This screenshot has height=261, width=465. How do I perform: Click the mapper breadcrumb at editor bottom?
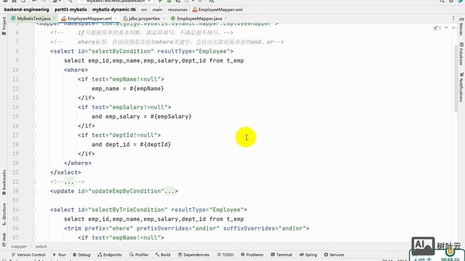click(19, 246)
